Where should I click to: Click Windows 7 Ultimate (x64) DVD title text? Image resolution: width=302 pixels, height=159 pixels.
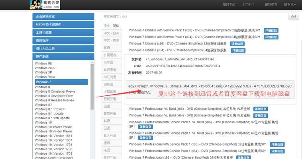178,50
